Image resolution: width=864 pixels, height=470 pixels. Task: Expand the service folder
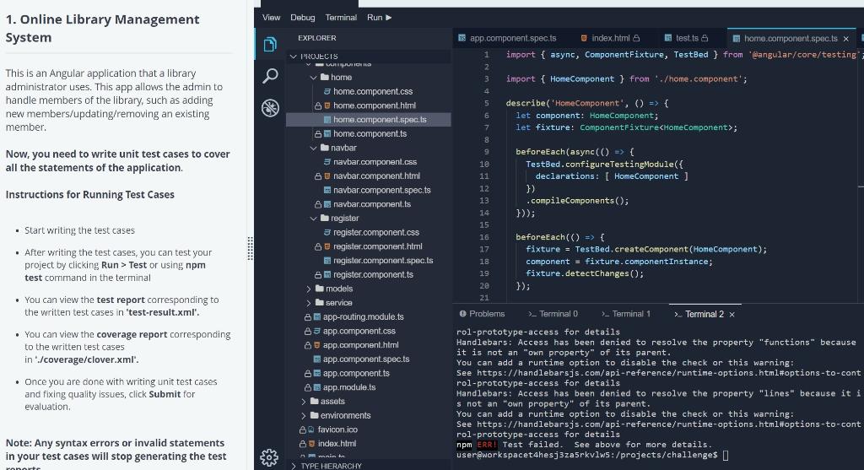click(309, 303)
